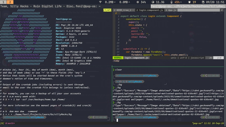Image resolution: width=226 pixels, height=127 pixels.
Task: Click the 11:43:55 timestamp in right prompt
Action: pos(213,117)
